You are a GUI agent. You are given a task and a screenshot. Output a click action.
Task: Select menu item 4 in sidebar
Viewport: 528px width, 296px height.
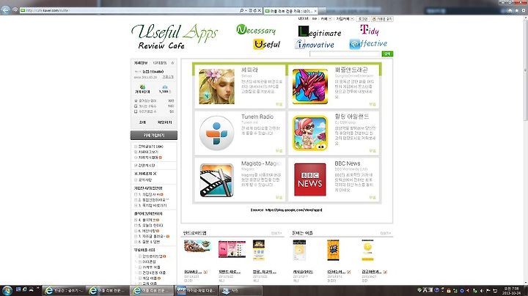point(147,220)
